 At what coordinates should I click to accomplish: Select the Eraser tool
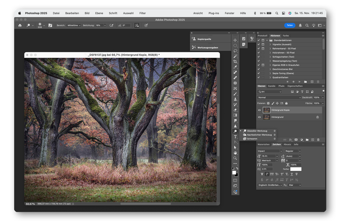[235, 110]
